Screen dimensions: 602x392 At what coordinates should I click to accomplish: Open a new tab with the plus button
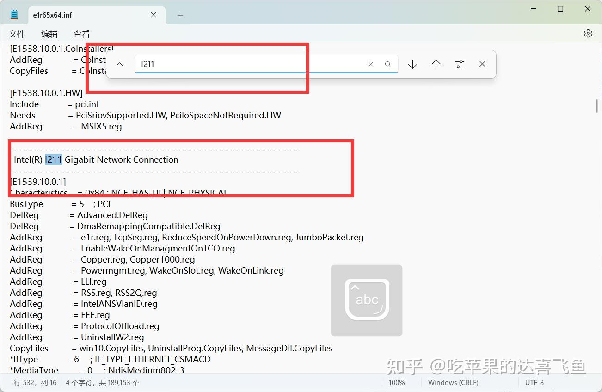click(x=179, y=15)
